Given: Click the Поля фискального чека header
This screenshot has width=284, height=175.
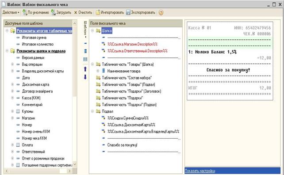Looking at the screenshot, I should click(136, 23).
